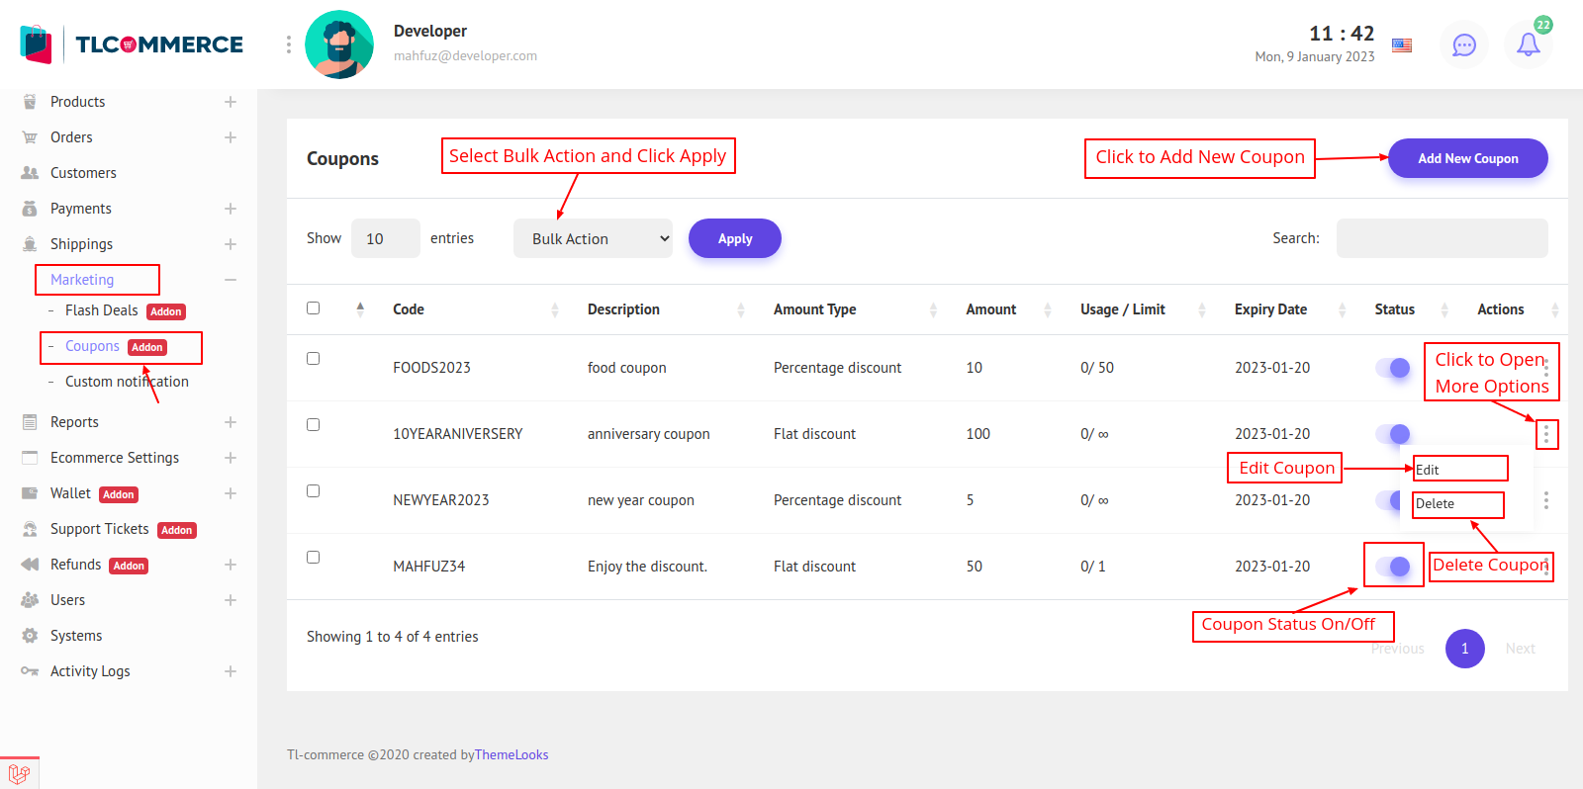Toggle the MAHFUZ34 coupon status switch

[1393, 567]
